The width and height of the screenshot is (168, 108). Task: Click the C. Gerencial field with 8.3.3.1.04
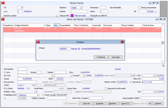point(153,82)
